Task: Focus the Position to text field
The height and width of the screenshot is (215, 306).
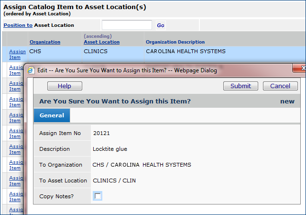Action: point(127,25)
